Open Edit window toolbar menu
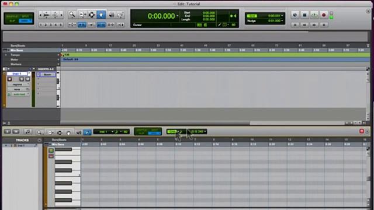Viewport: 374px width, 210px height. (x=368, y=11)
